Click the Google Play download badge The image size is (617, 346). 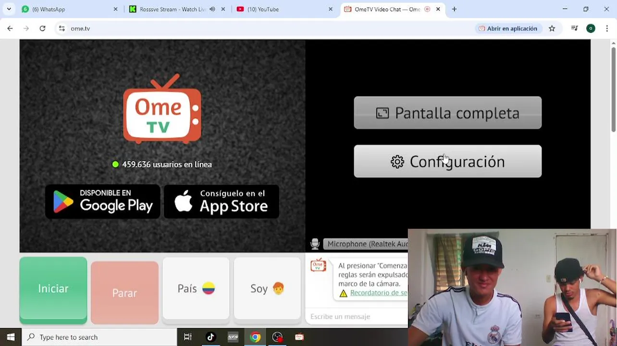click(x=103, y=201)
